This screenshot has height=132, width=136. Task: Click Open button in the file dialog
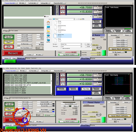click(88, 44)
